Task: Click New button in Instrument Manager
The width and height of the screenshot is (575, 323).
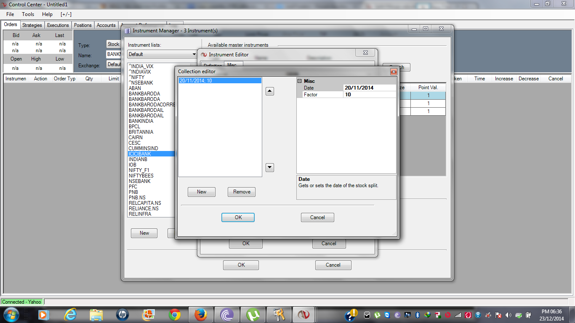Action: 144,233
